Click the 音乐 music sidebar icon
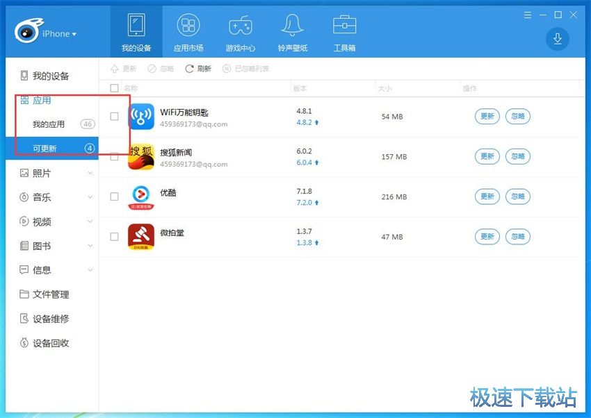 coord(24,197)
